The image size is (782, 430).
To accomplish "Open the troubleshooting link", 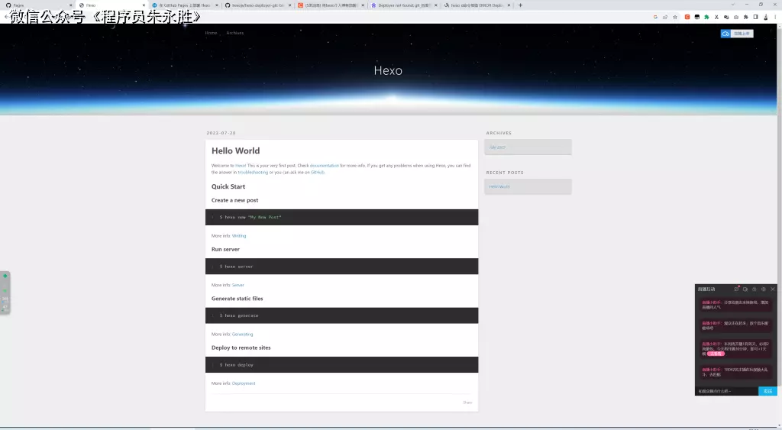I will click(253, 172).
